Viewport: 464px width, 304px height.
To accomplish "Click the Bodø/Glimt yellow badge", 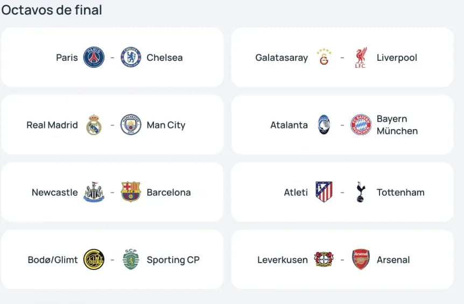I will [x=94, y=259].
